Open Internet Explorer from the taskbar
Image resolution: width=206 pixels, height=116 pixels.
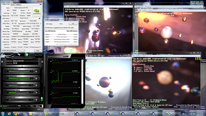9,114
